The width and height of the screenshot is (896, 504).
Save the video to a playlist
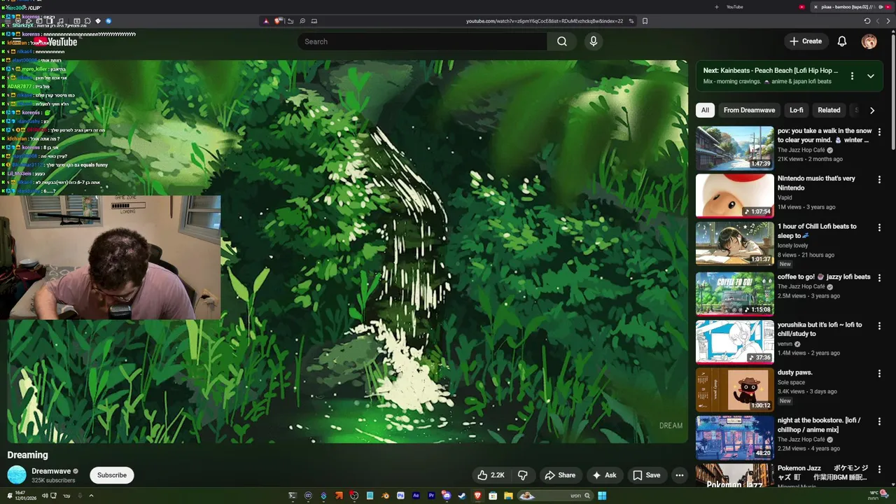click(647, 475)
